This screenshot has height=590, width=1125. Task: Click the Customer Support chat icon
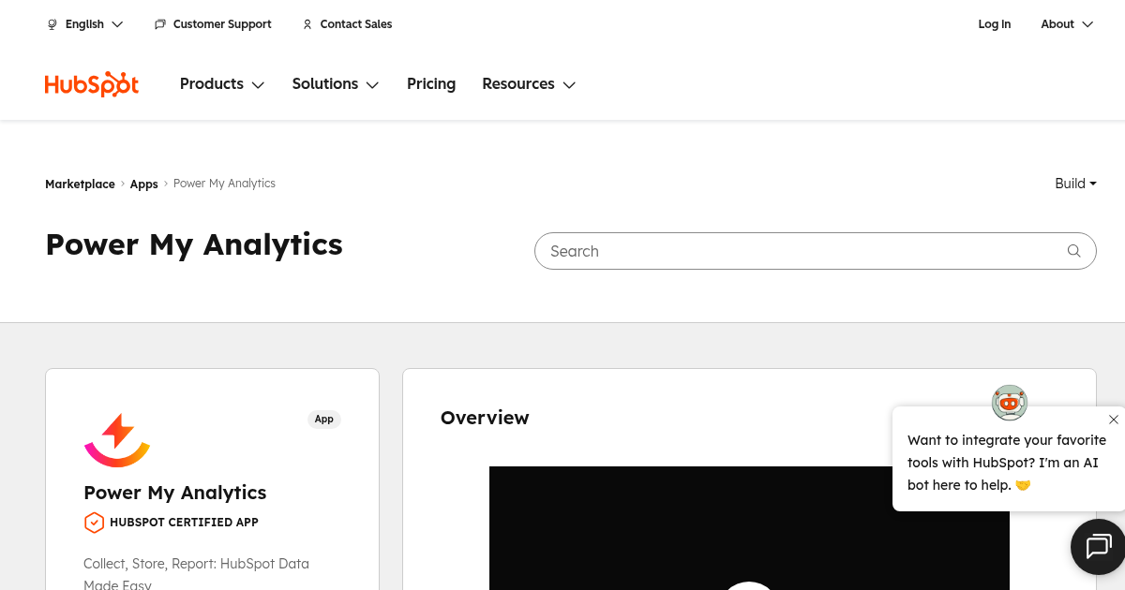click(x=160, y=24)
